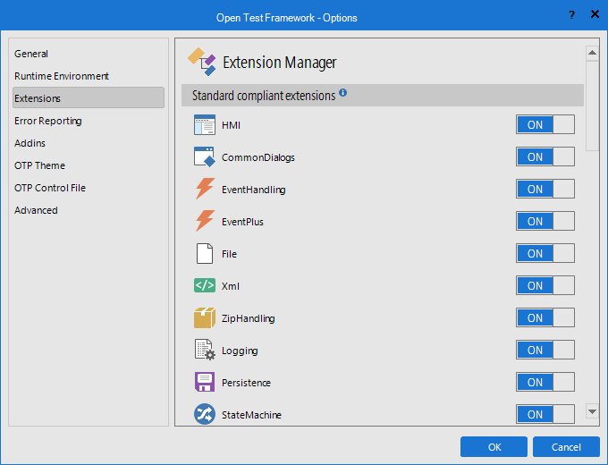
Task: Click the ZipHandling box icon
Action: [205, 318]
